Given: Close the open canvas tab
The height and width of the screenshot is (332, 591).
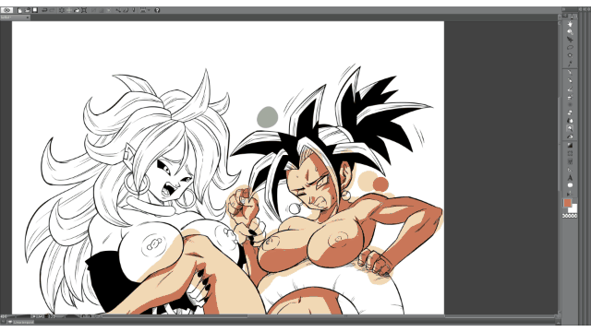Looking at the screenshot, I should [28, 18].
